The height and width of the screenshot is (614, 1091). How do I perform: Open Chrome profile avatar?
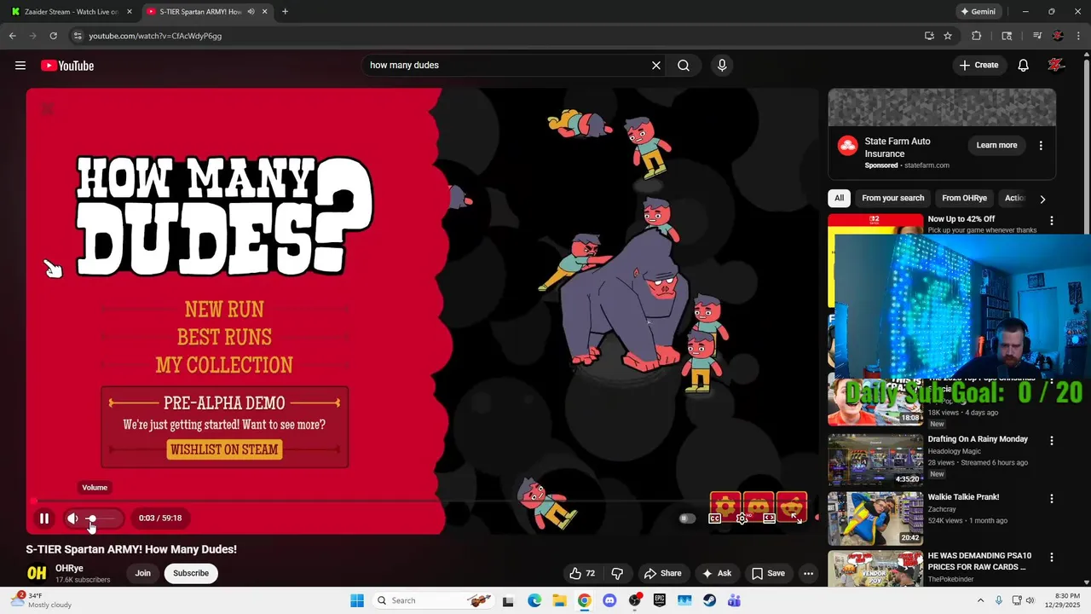click(x=1058, y=36)
